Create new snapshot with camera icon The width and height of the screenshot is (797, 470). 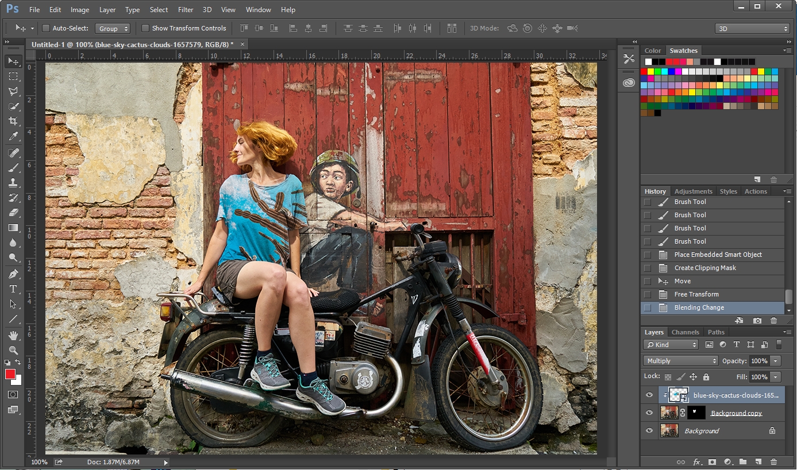[757, 321]
